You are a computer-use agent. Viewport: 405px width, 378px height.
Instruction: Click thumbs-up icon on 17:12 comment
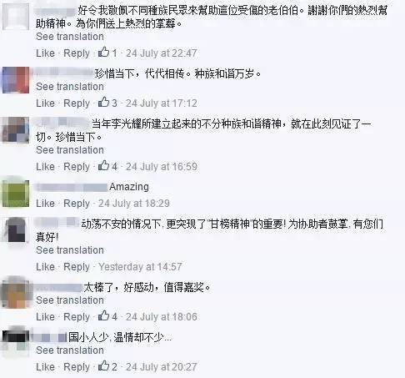(104, 102)
